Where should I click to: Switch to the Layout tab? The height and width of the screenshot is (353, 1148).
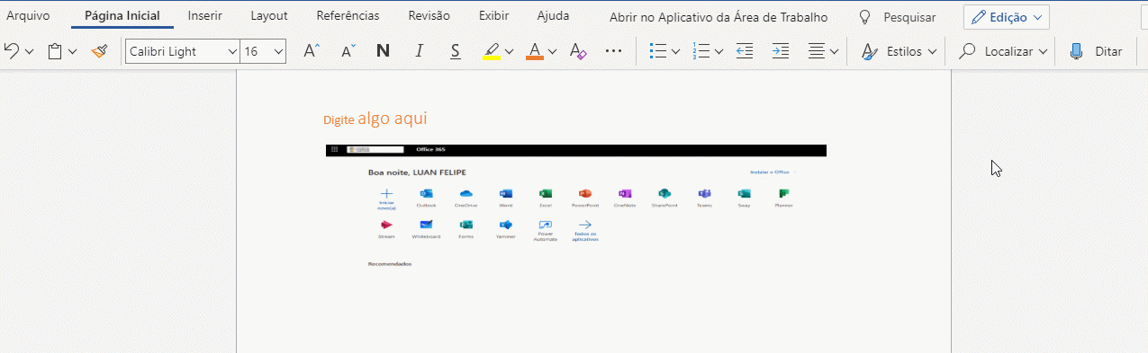point(269,16)
